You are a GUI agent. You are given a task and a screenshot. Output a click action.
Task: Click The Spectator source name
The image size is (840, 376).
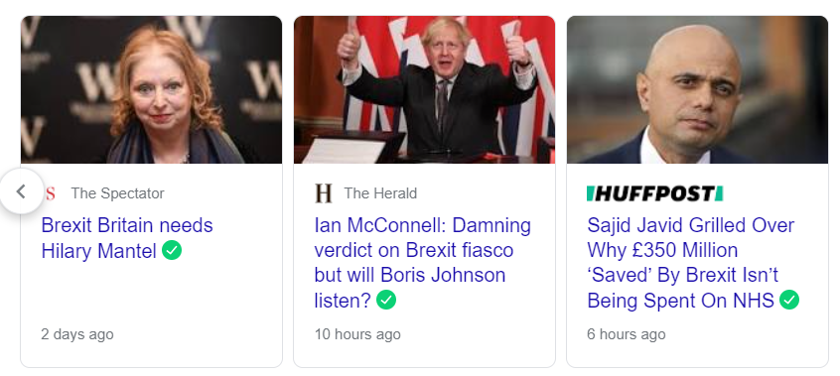click(118, 193)
